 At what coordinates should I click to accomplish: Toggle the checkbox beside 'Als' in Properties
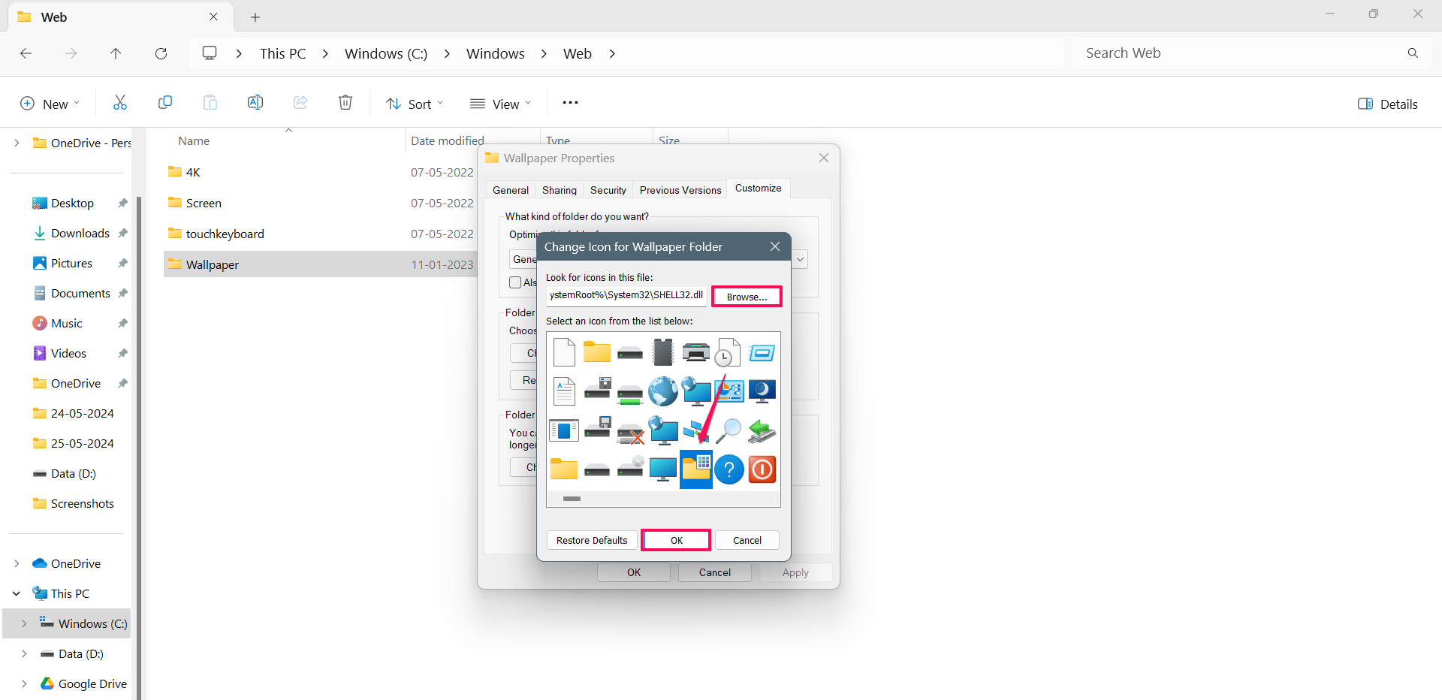515,282
